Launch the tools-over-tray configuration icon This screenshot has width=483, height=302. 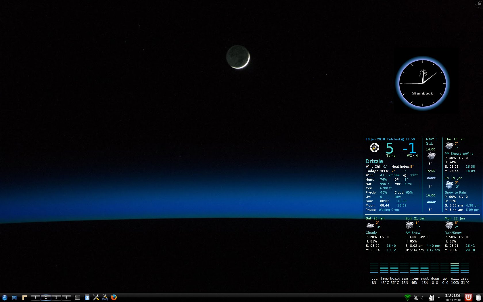pos(105,298)
